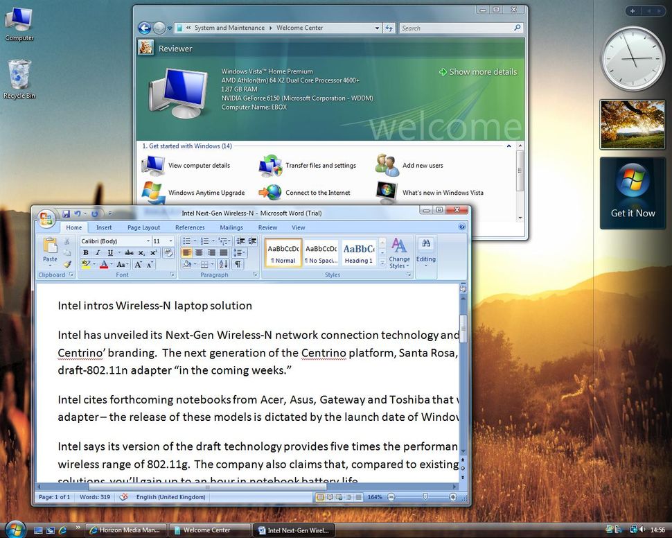The width and height of the screenshot is (672, 538).
Task: Switch to the Insert ribbon tab
Action: click(103, 227)
